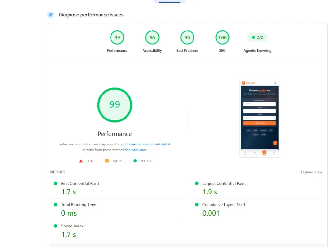Expand the First Contentful Paint metric

(x=117, y=188)
